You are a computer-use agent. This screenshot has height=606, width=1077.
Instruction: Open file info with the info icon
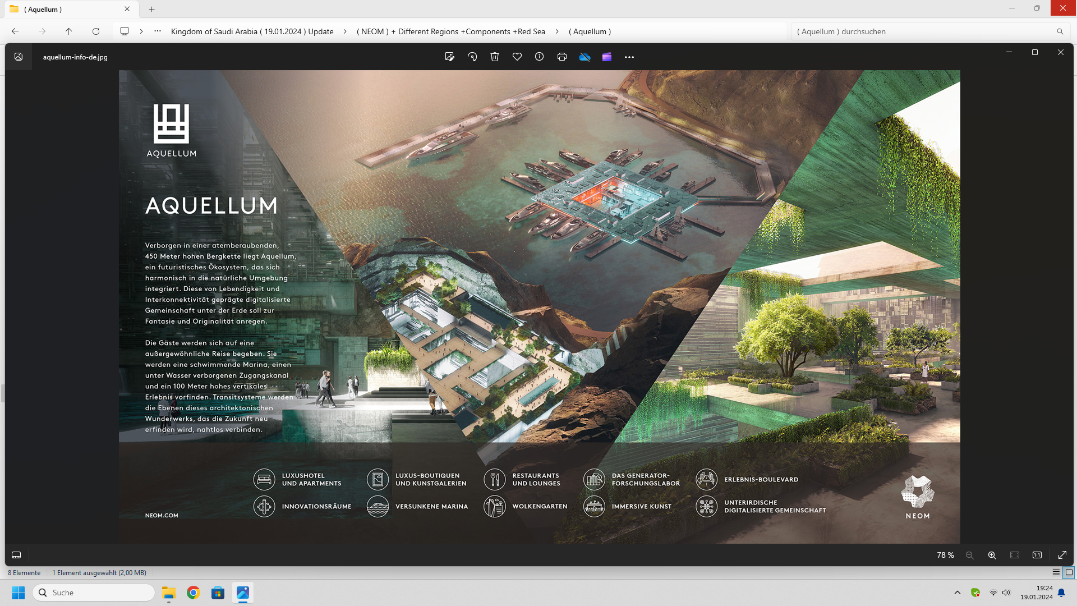coord(540,57)
